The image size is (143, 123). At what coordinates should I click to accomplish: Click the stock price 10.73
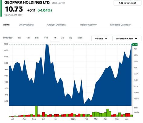[14, 9]
